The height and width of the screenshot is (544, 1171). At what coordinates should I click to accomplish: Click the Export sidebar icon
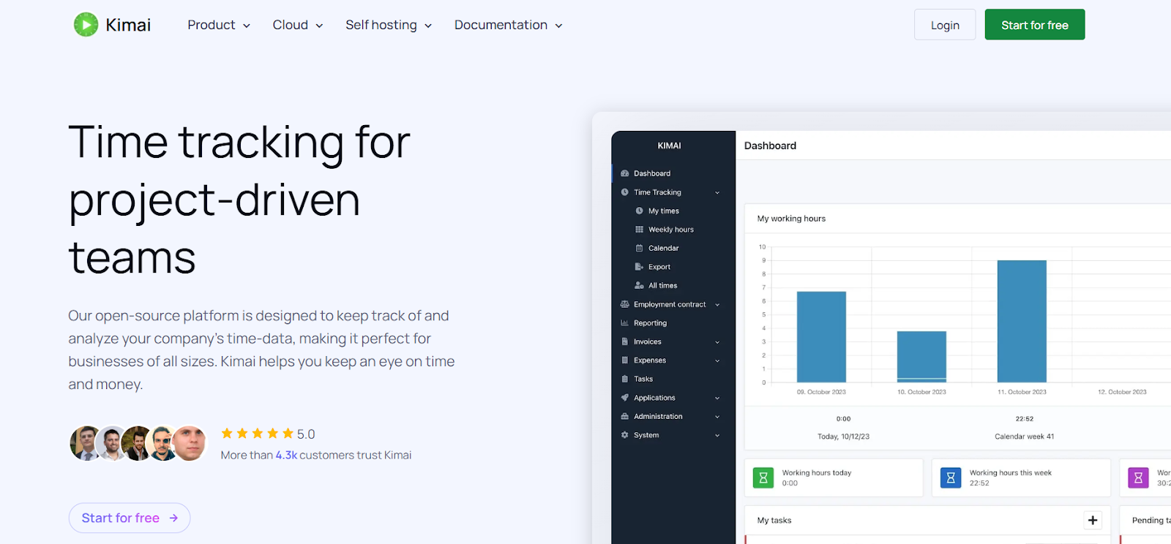[640, 267]
